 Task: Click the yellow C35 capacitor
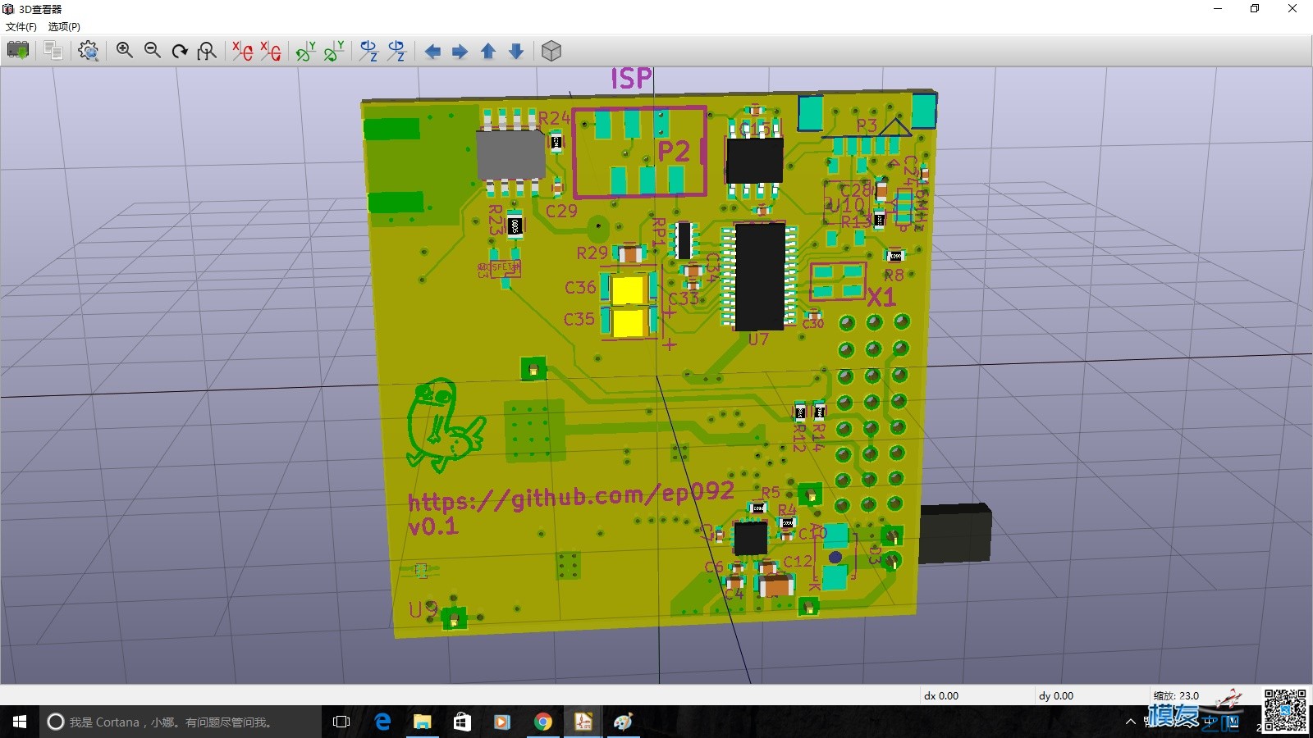click(x=629, y=322)
